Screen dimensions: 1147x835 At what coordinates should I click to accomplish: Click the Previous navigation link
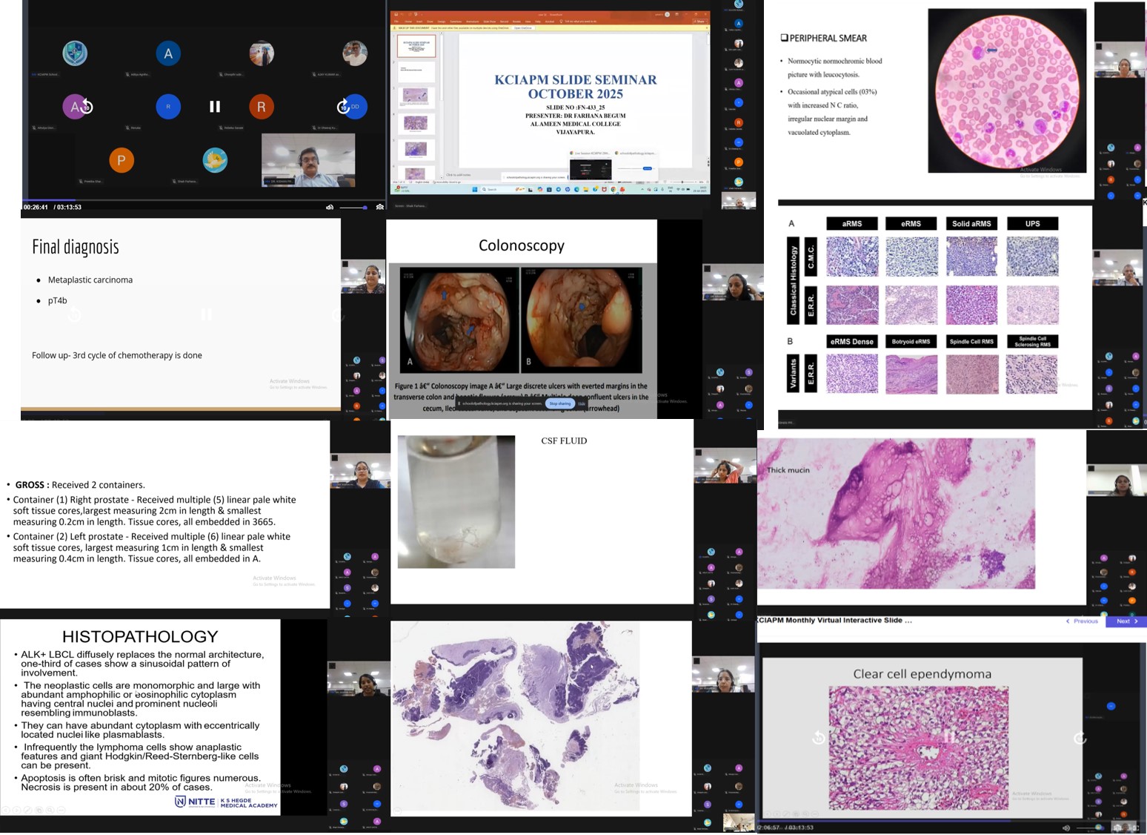[x=1082, y=621]
